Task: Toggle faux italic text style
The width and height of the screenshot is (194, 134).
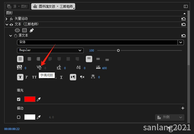Action: (x=27, y=77)
